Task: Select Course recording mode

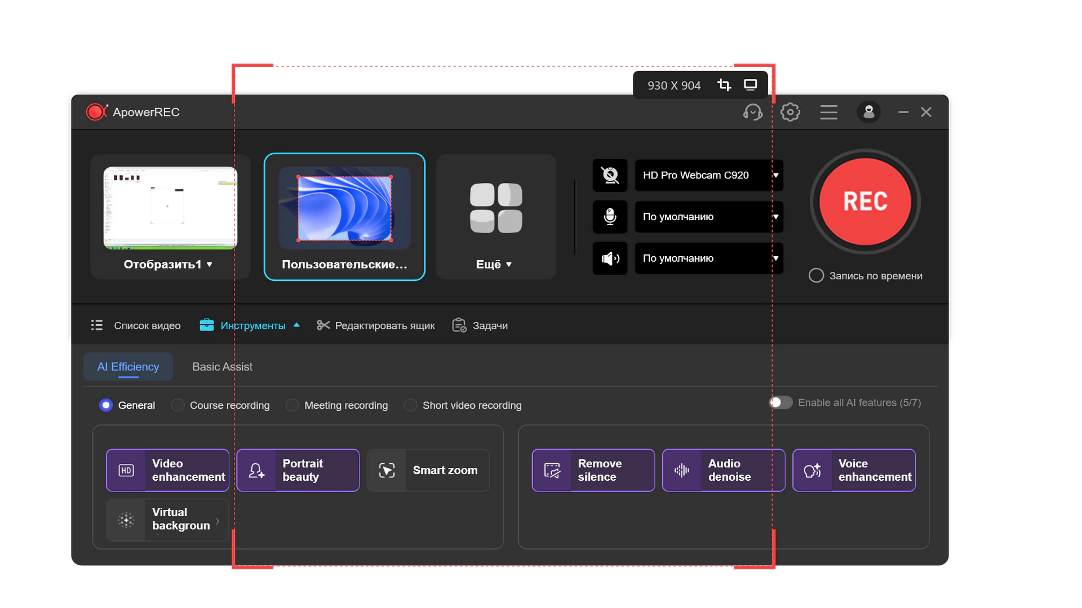Action: [178, 405]
